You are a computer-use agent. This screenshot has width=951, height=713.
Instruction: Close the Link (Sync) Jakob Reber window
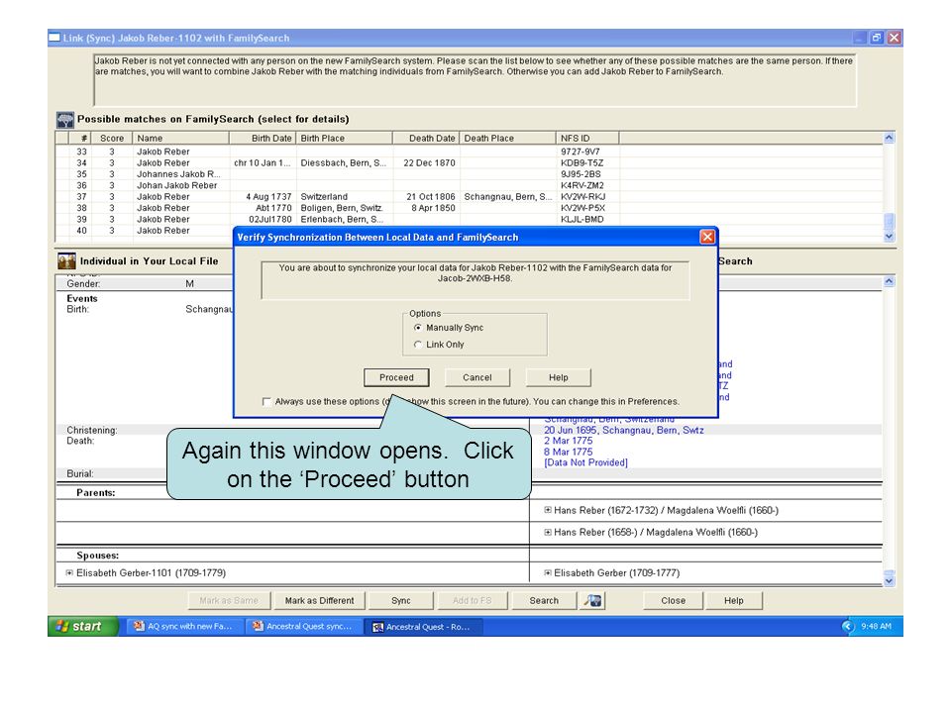click(x=894, y=38)
